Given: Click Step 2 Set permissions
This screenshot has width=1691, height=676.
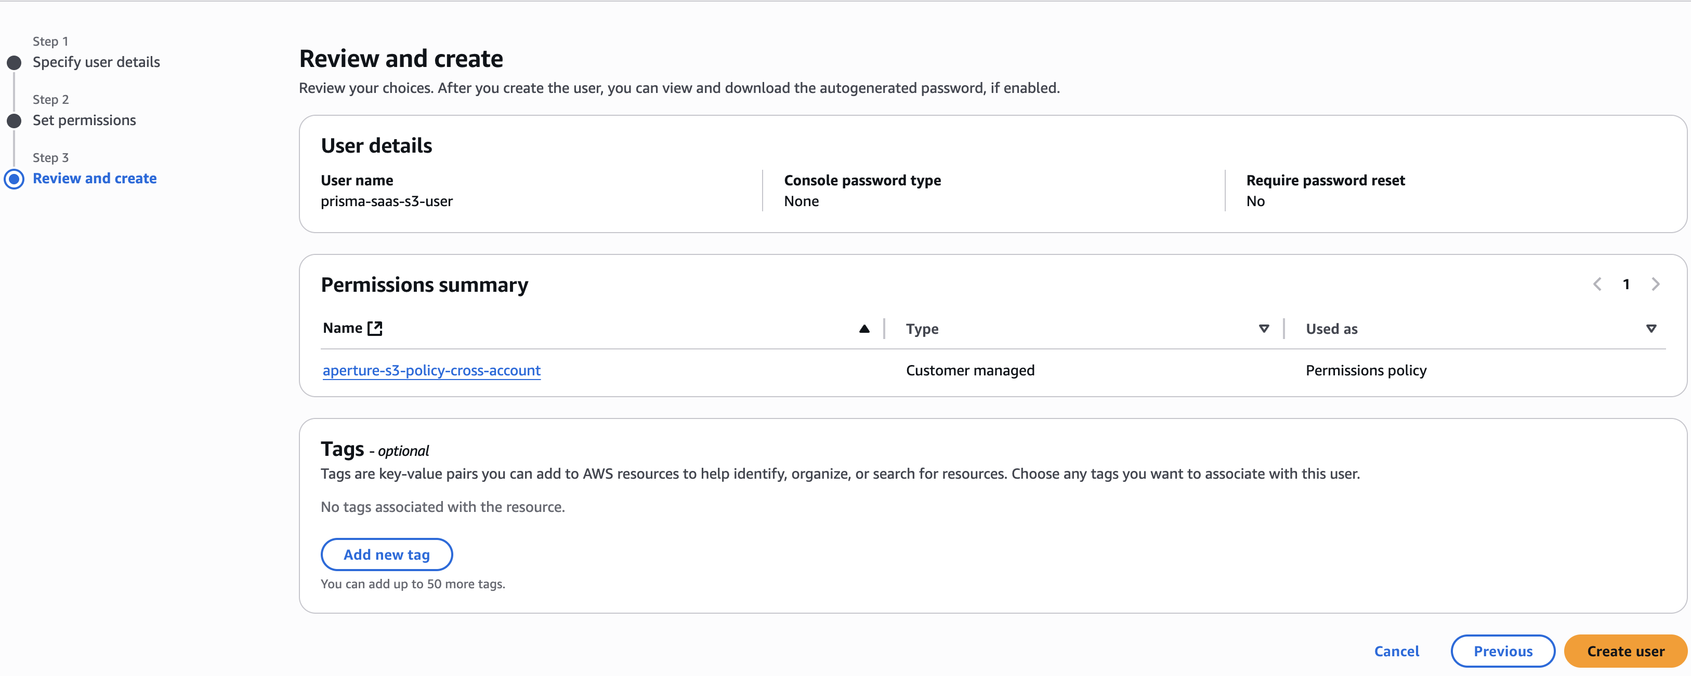Looking at the screenshot, I should tap(84, 120).
